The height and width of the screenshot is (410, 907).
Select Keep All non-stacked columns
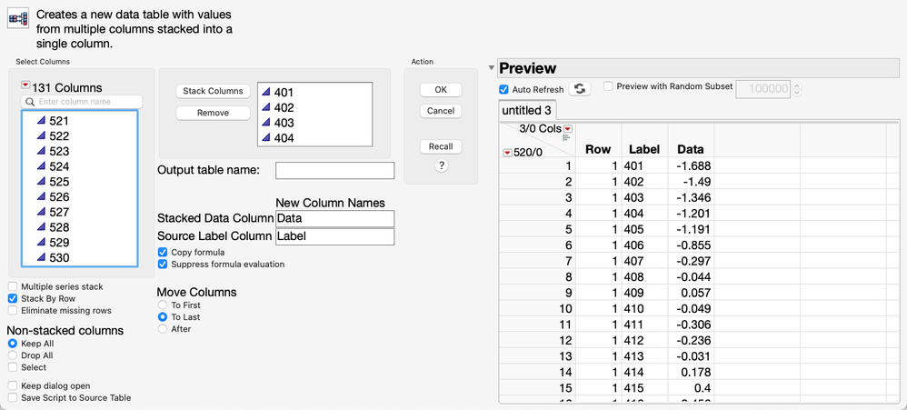click(x=13, y=343)
